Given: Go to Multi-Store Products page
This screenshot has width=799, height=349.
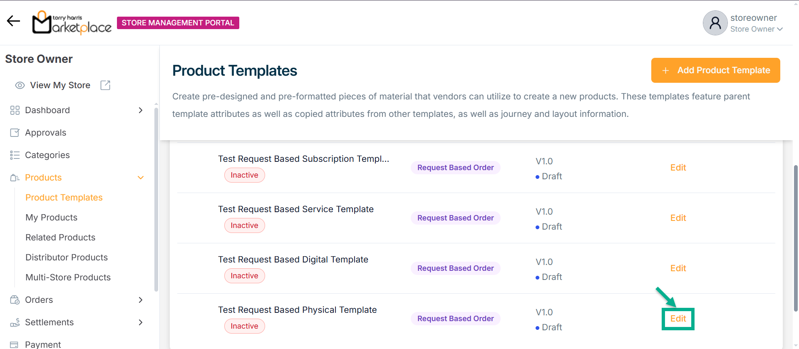Looking at the screenshot, I should [x=68, y=277].
